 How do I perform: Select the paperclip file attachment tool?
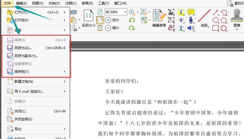[x=191, y=20]
